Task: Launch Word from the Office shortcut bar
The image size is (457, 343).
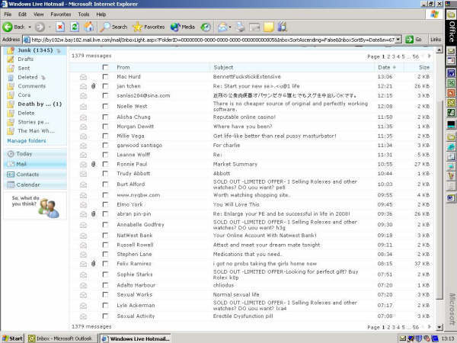Action: [451, 73]
